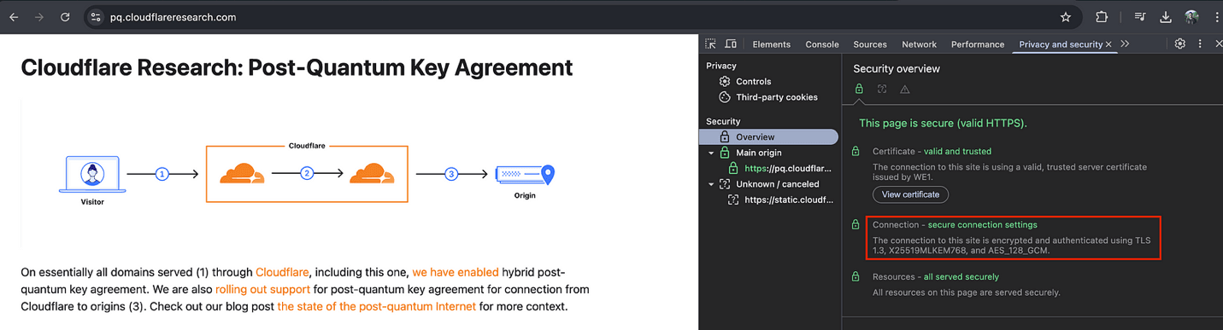Activate the inspect element picker
Image resolution: width=1223 pixels, height=330 pixels.
(x=711, y=44)
